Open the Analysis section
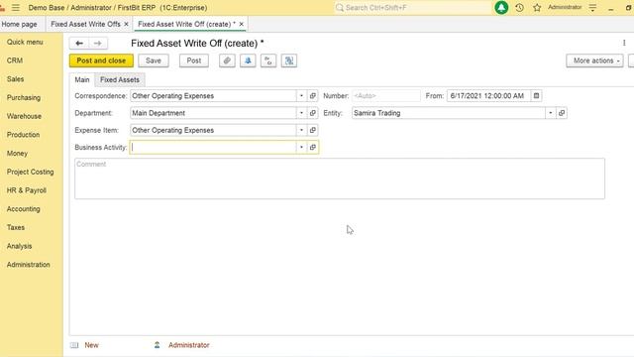Viewport: 634px width, 357px height. (x=19, y=246)
